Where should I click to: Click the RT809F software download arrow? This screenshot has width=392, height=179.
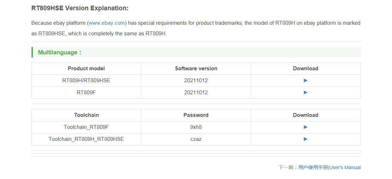tap(305, 93)
